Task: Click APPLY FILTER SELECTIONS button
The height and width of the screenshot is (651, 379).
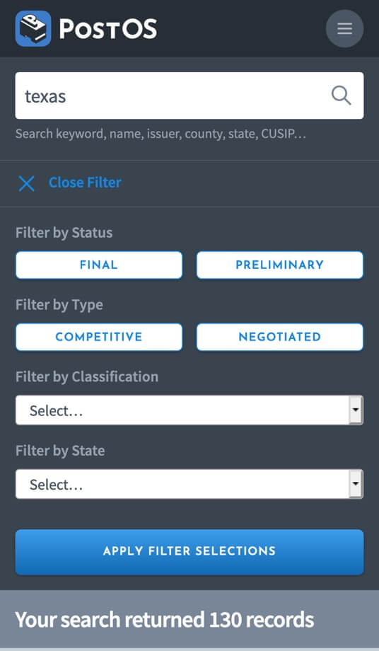Action: click(x=189, y=552)
